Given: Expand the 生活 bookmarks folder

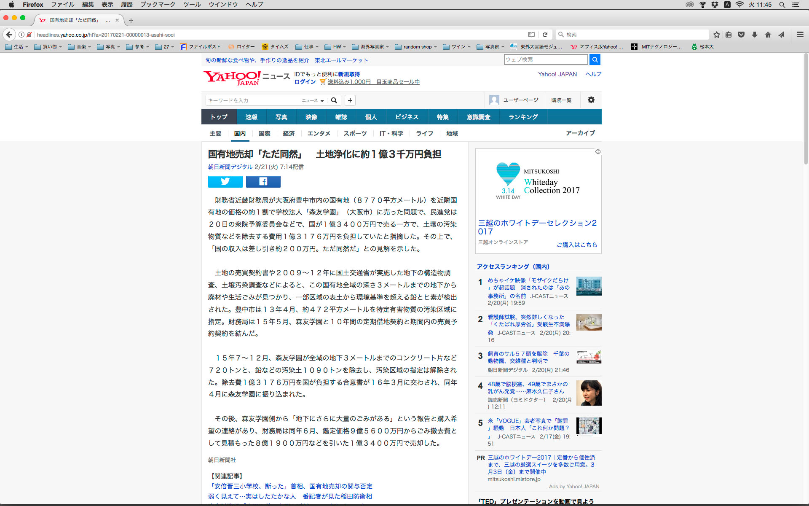Looking at the screenshot, I should click(17, 47).
